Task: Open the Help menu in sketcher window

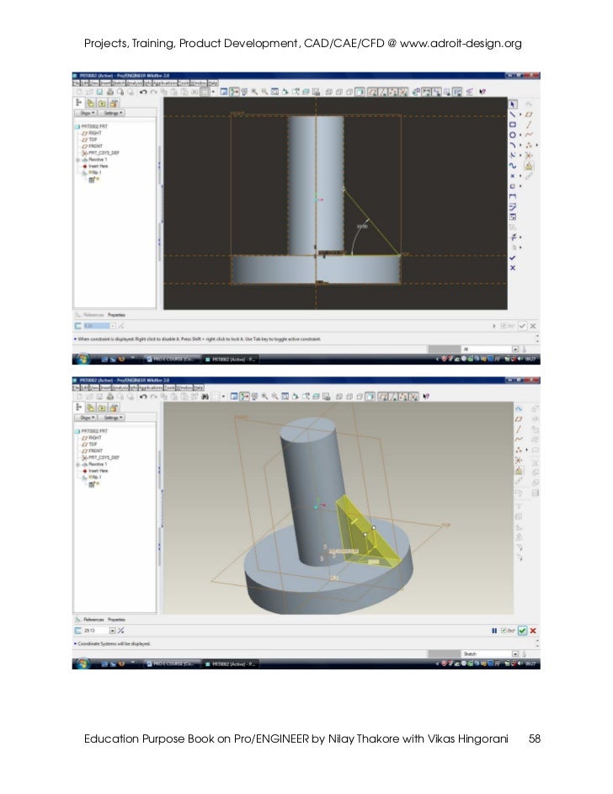Action: (213, 83)
